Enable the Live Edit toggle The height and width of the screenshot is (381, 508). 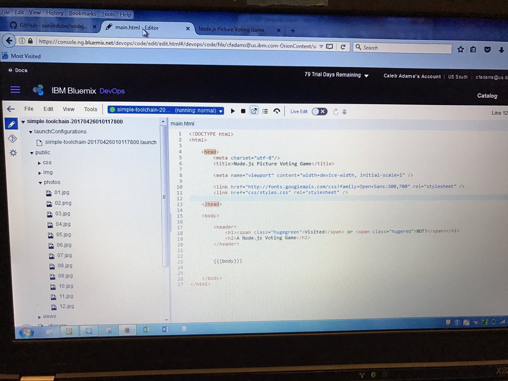coord(320,111)
